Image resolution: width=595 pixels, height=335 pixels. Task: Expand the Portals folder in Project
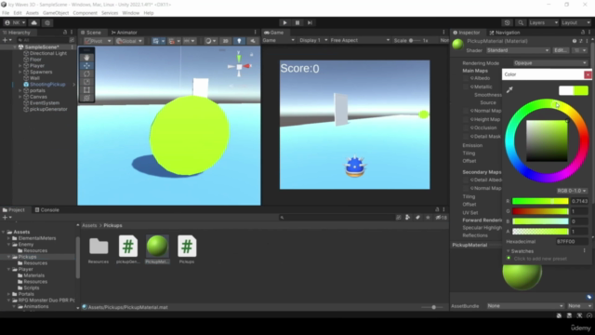click(x=8, y=294)
